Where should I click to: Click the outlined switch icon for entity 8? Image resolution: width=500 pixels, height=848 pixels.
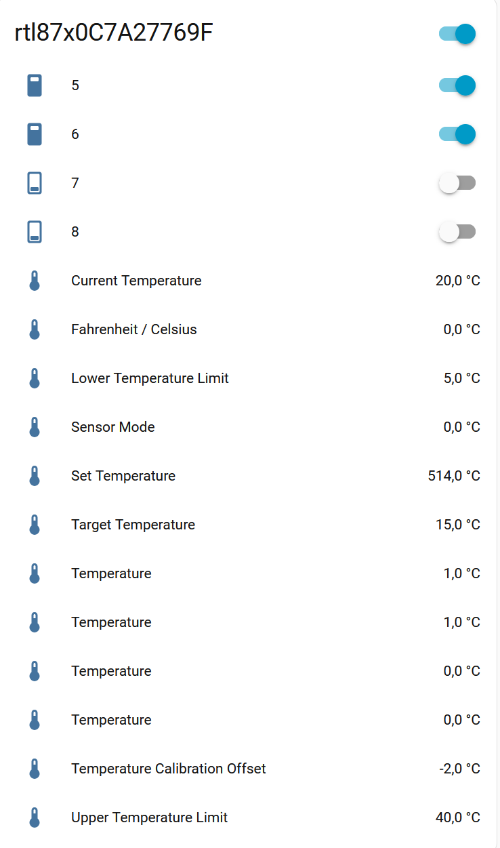tap(35, 232)
